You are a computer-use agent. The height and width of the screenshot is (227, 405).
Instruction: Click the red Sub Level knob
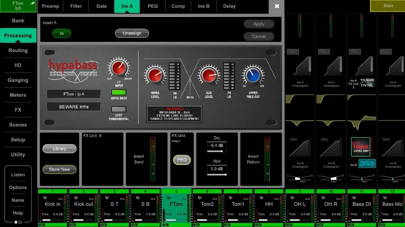(x=209, y=75)
